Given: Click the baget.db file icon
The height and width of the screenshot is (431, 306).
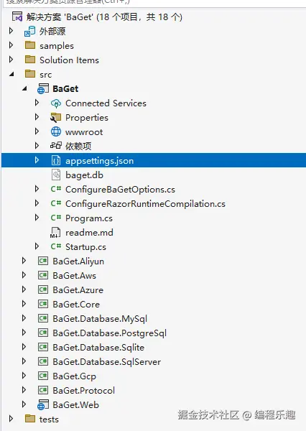Looking at the screenshot, I should (56, 175).
